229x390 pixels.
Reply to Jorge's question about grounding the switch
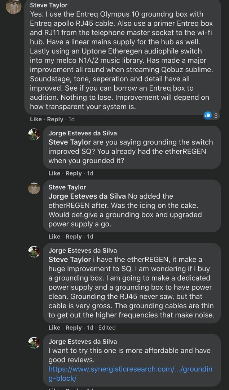coord(74,173)
